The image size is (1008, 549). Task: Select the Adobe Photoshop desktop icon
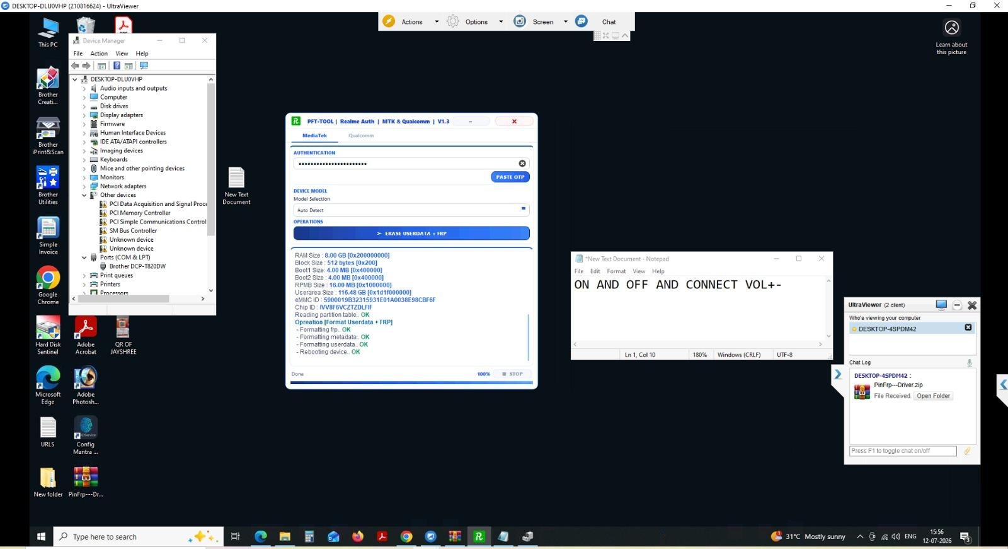86,385
